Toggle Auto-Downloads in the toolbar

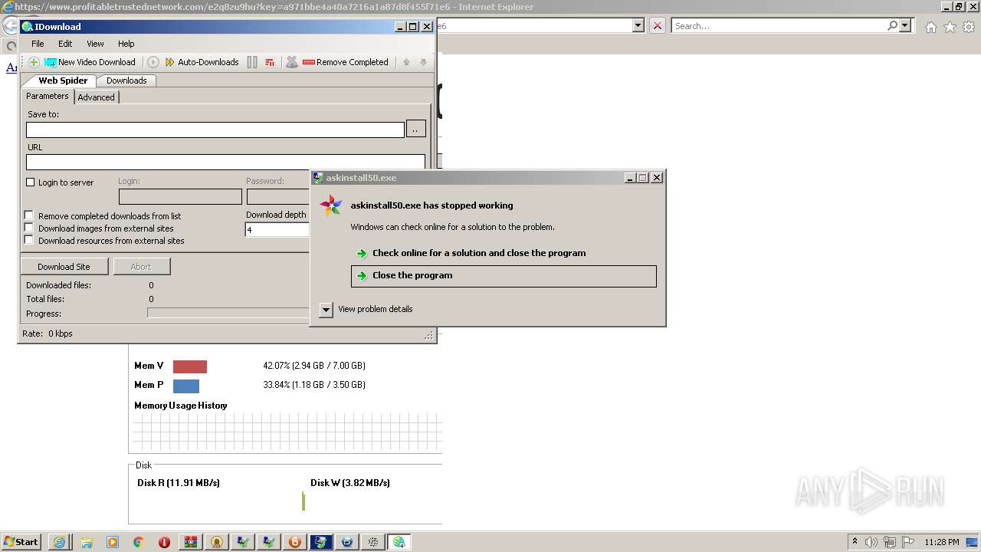click(x=202, y=62)
